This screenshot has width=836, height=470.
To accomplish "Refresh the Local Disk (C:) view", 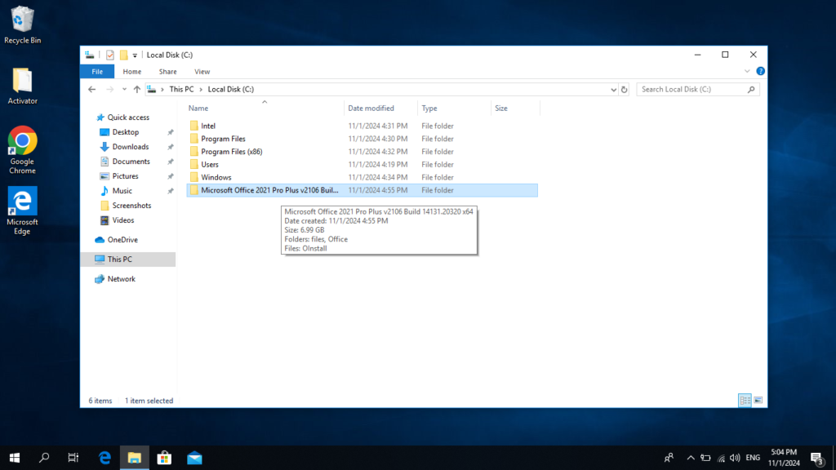I will [625, 90].
